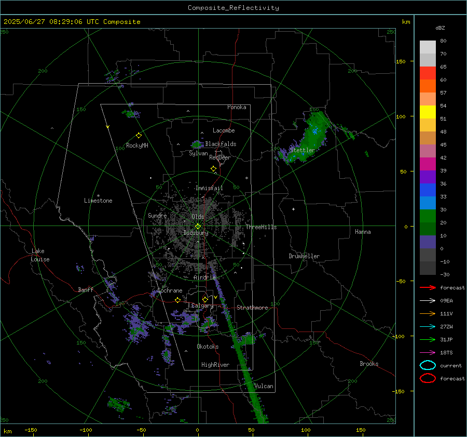Click the green 31JP arrow icon
The height and width of the screenshot is (437, 467).
(428, 339)
